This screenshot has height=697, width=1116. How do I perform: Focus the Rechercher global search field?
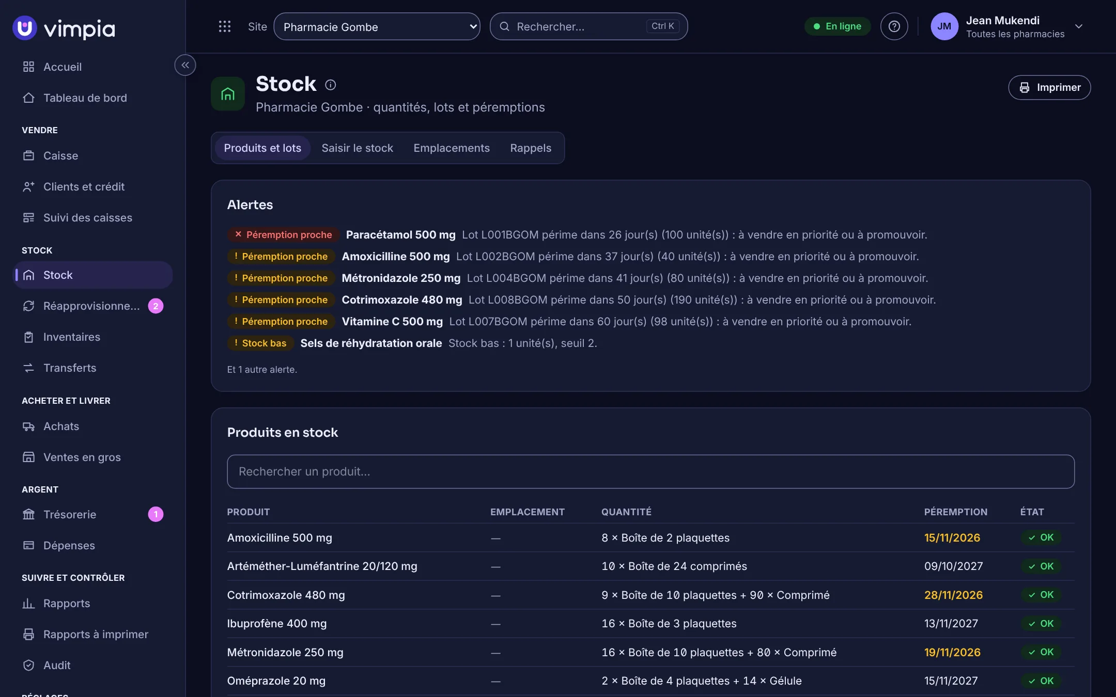588,26
